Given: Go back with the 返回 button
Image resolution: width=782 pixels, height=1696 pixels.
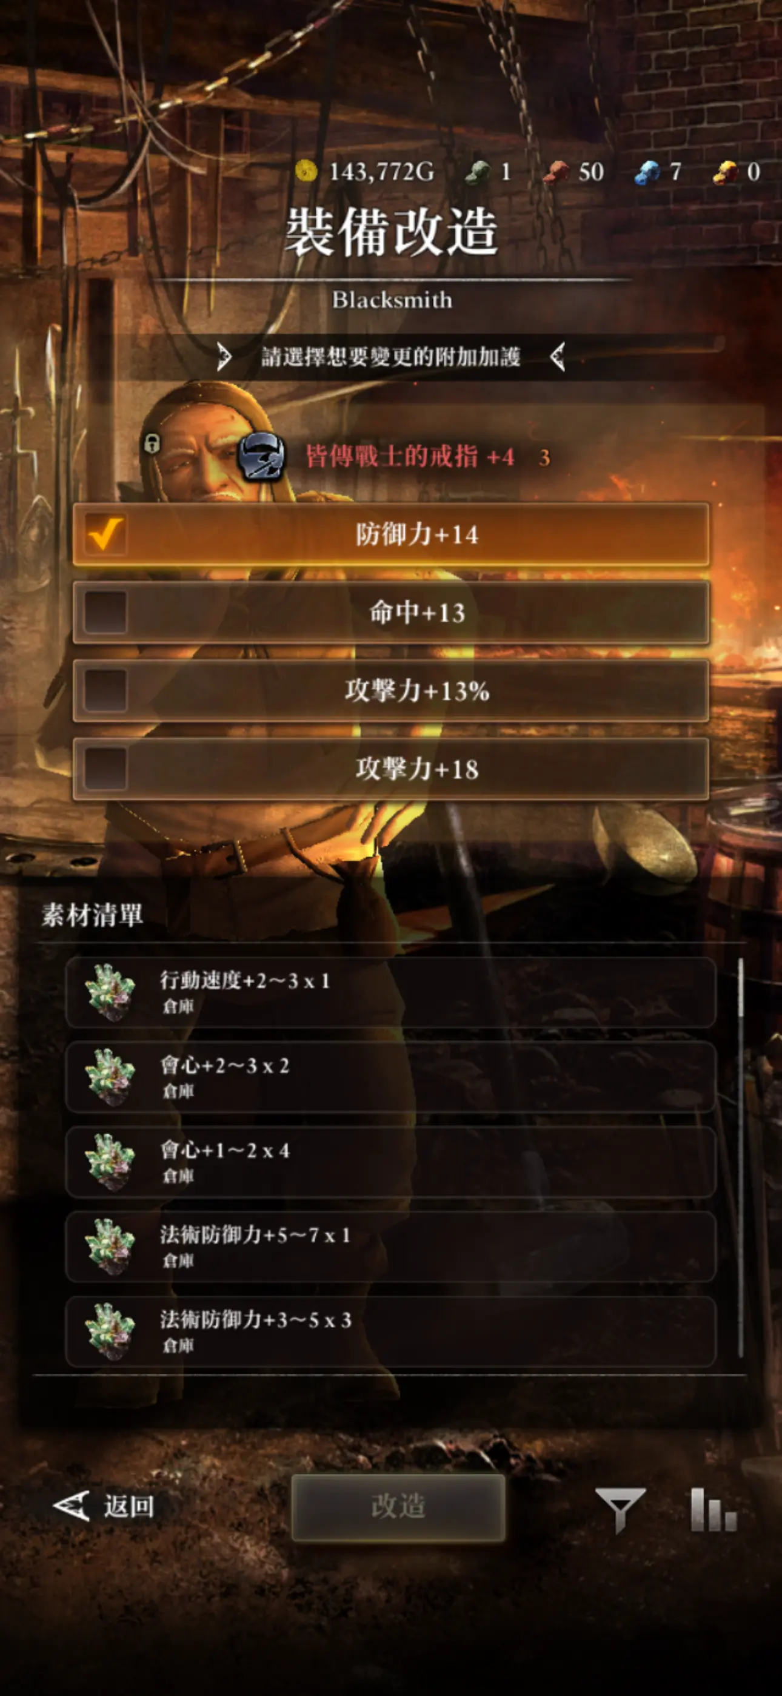Looking at the screenshot, I should click(104, 1506).
